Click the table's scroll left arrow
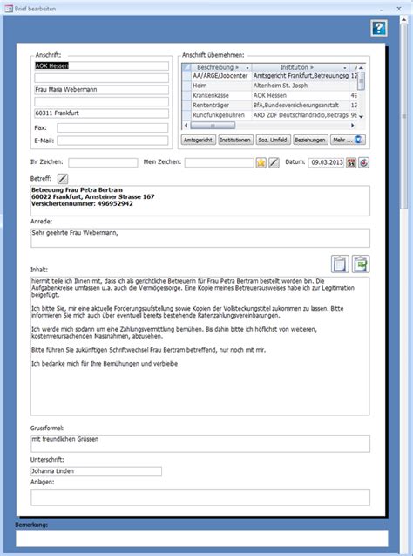 point(186,126)
